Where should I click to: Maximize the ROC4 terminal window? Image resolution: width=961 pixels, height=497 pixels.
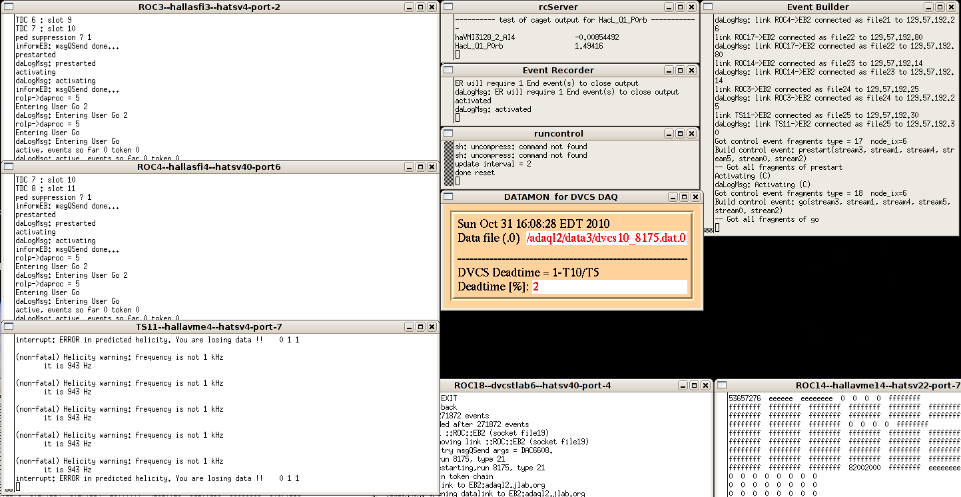click(420, 167)
